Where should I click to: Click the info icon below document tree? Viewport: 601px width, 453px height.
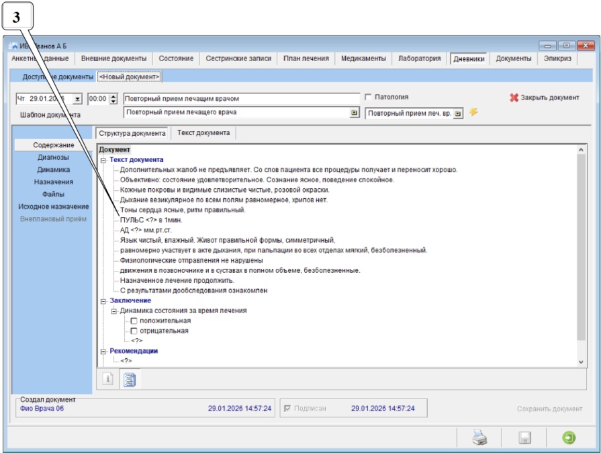click(x=107, y=380)
